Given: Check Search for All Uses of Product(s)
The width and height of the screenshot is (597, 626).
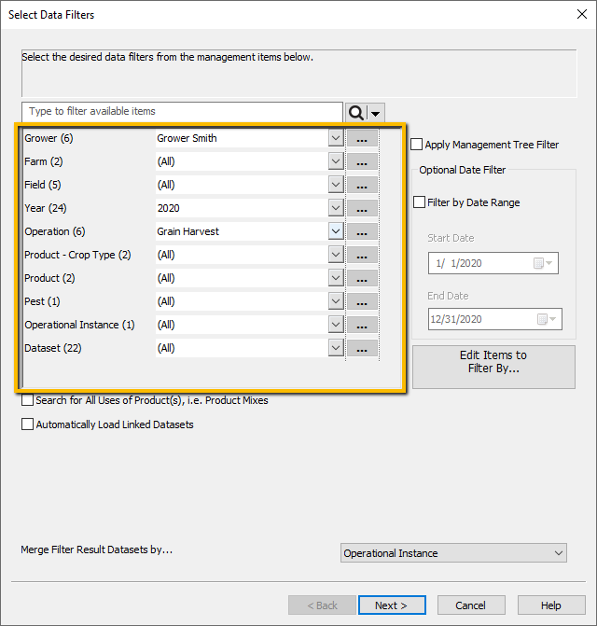Looking at the screenshot, I should [x=27, y=400].
